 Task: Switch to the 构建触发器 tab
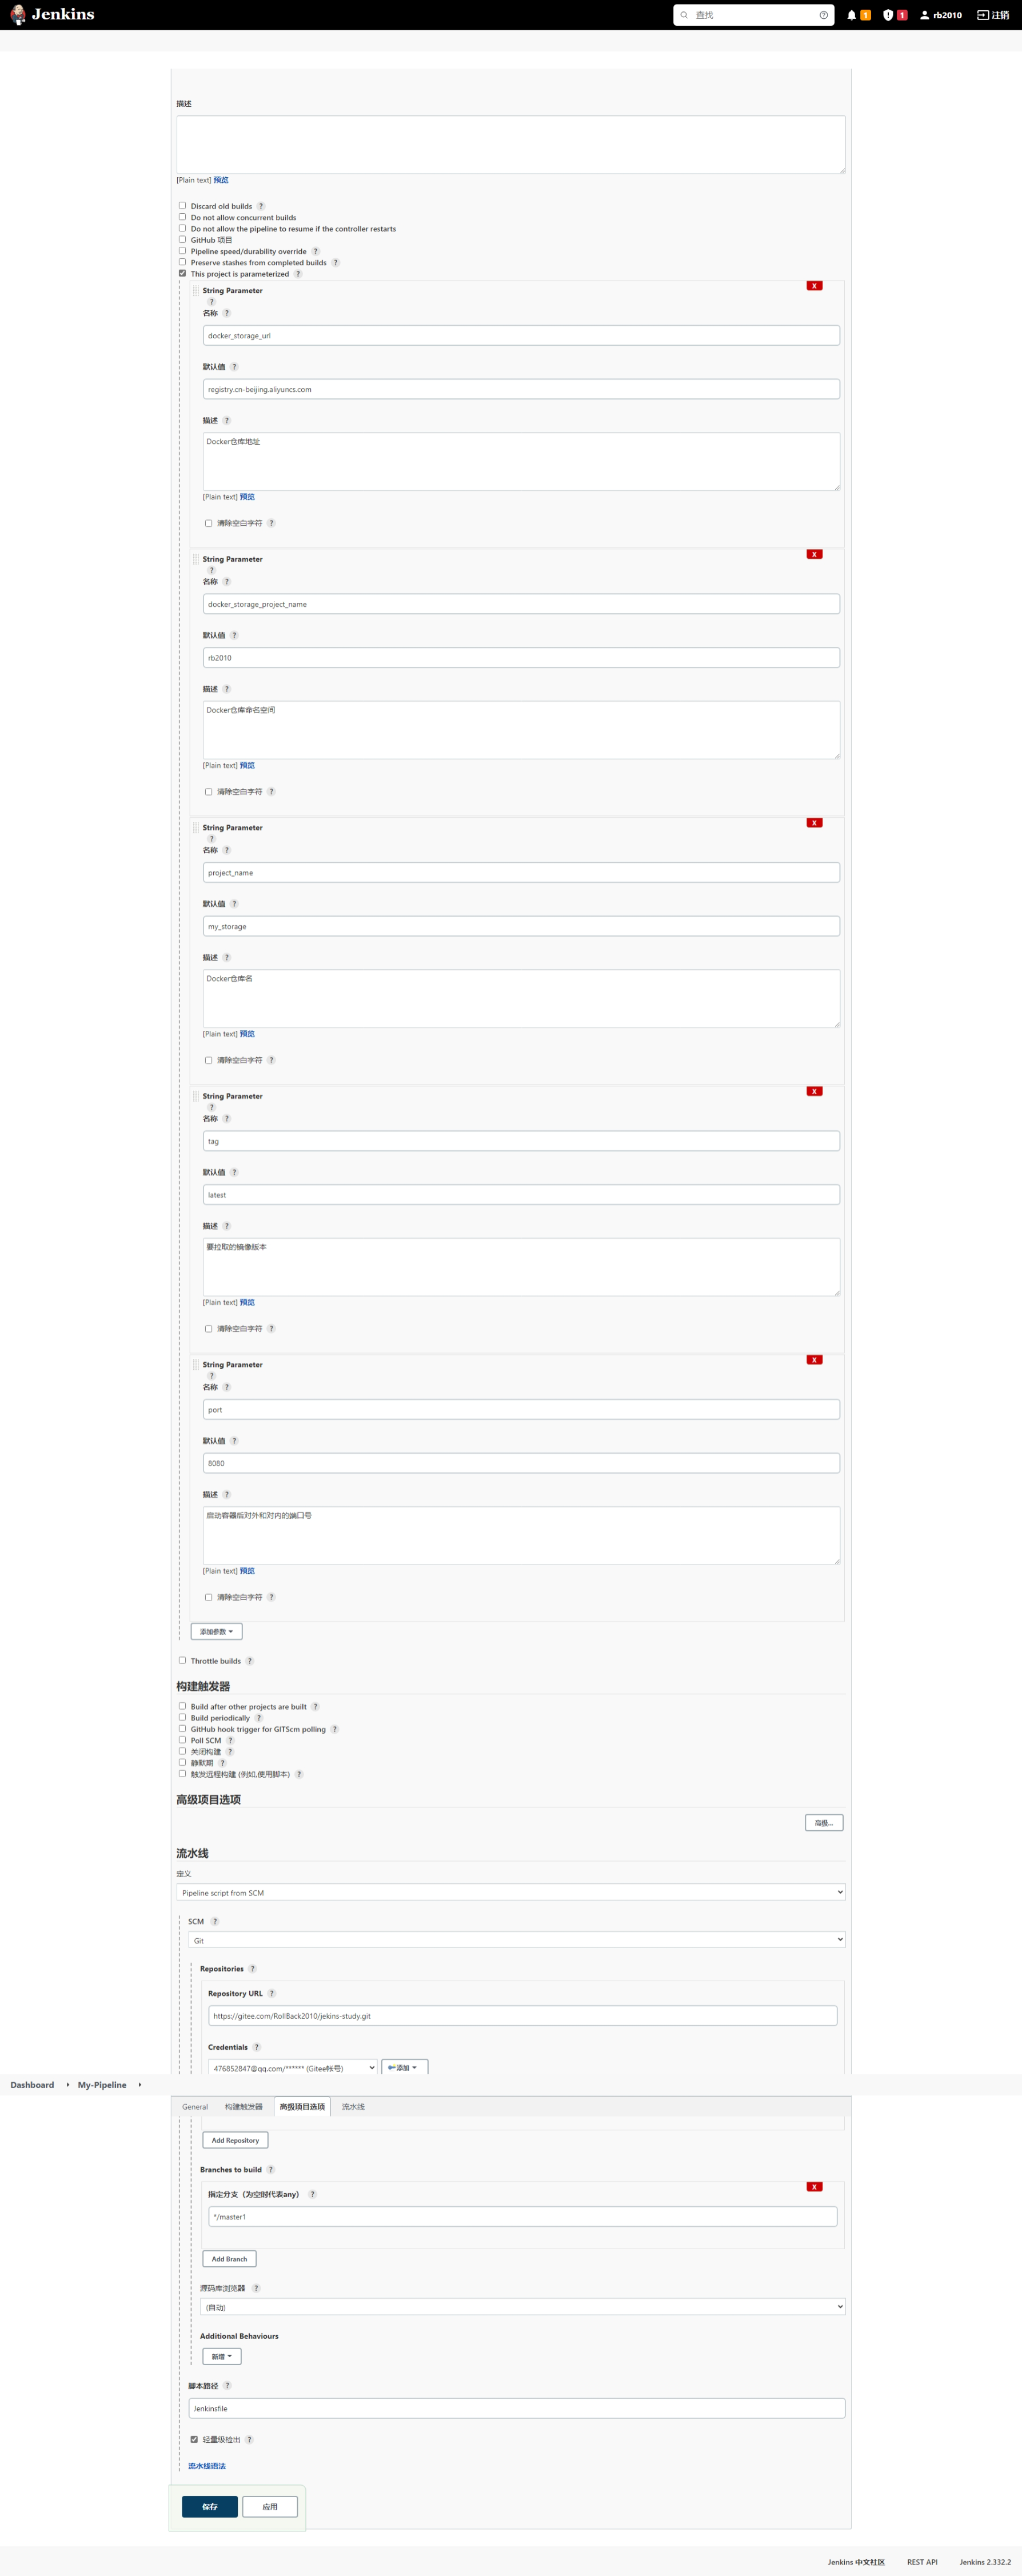[x=243, y=2107]
